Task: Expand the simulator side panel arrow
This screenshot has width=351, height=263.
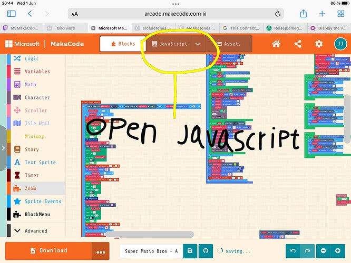Action: 3,148
